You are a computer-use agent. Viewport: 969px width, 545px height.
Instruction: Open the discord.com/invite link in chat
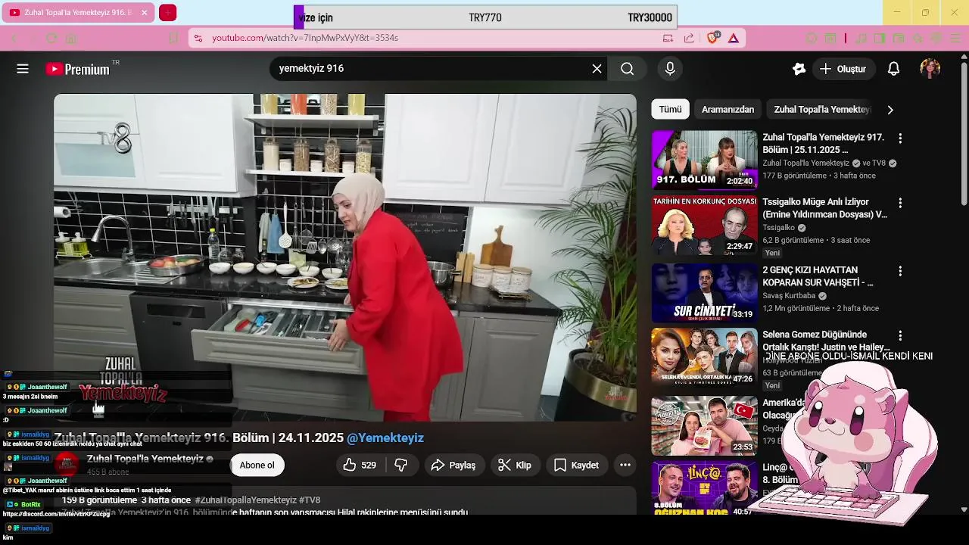(56, 514)
